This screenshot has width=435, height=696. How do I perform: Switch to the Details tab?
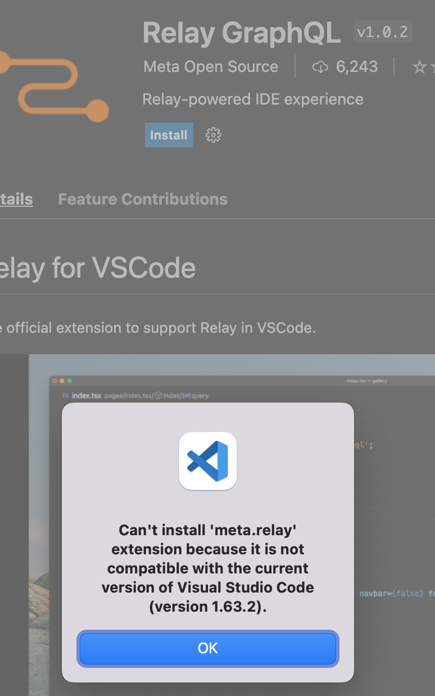[16, 199]
